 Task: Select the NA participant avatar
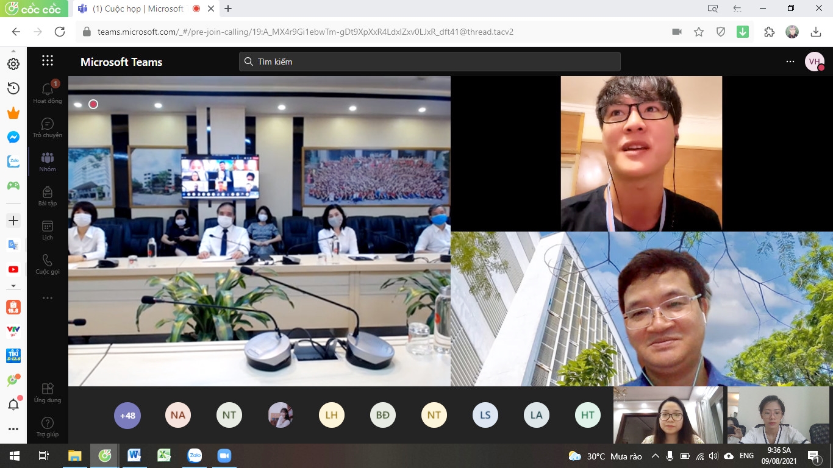coord(178,416)
